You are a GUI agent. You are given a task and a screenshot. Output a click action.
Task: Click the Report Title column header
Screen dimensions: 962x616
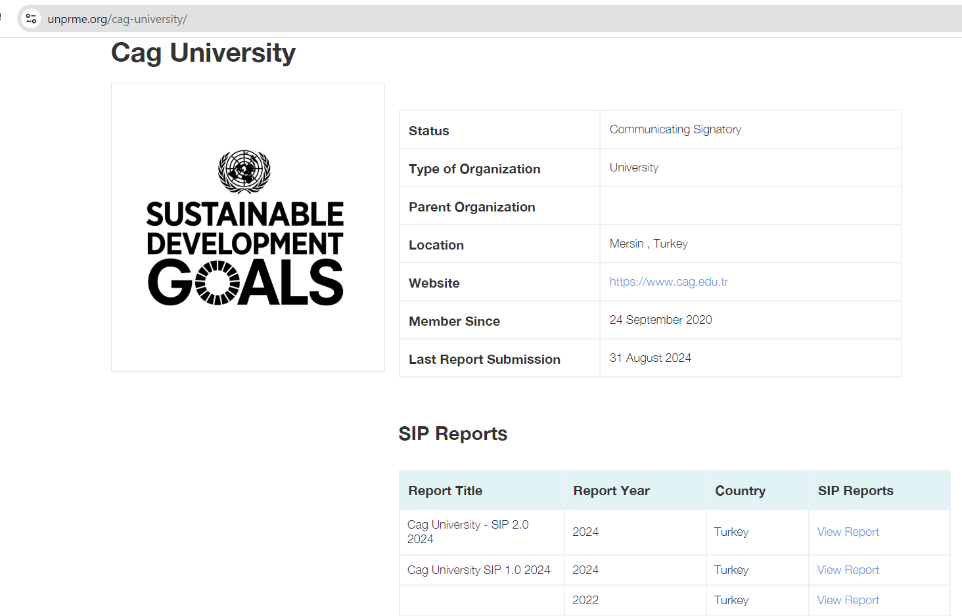[x=446, y=491]
